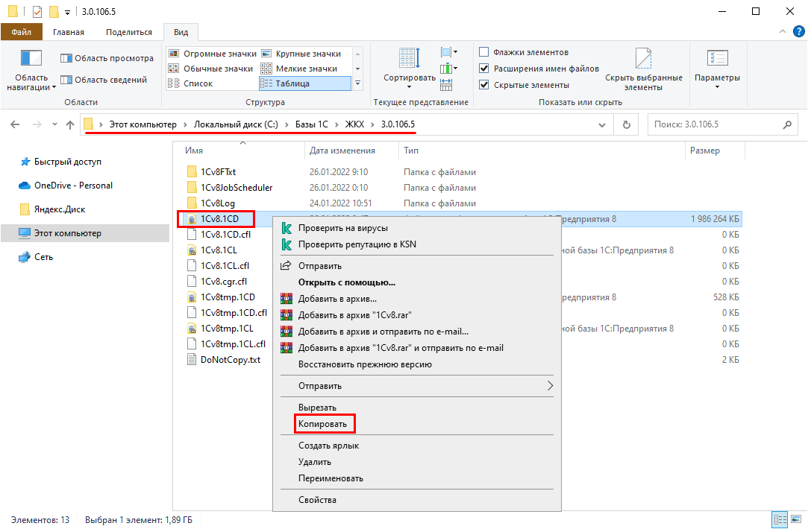Open the Сортировать sort options

click(410, 68)
